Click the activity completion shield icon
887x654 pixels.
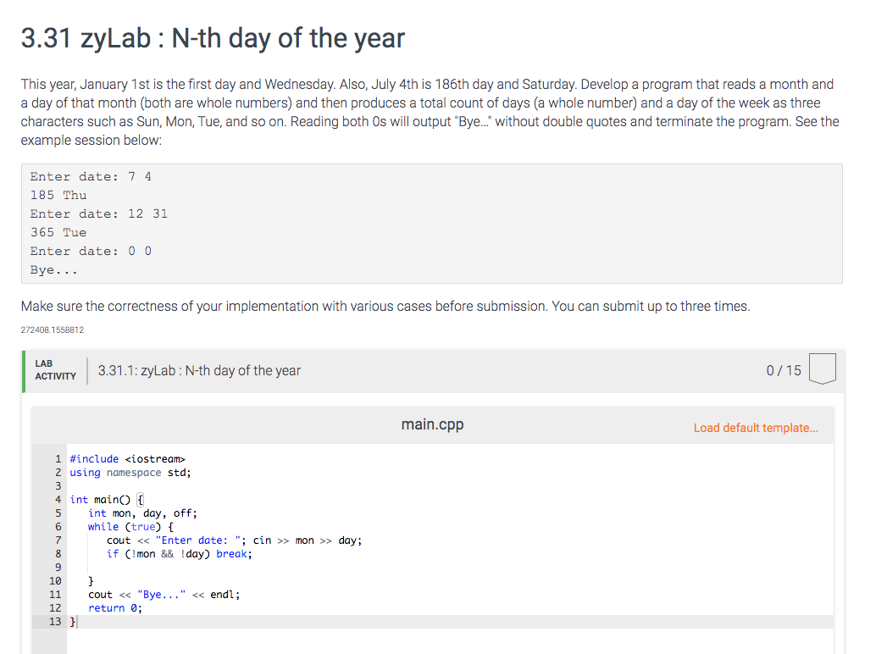823,369
